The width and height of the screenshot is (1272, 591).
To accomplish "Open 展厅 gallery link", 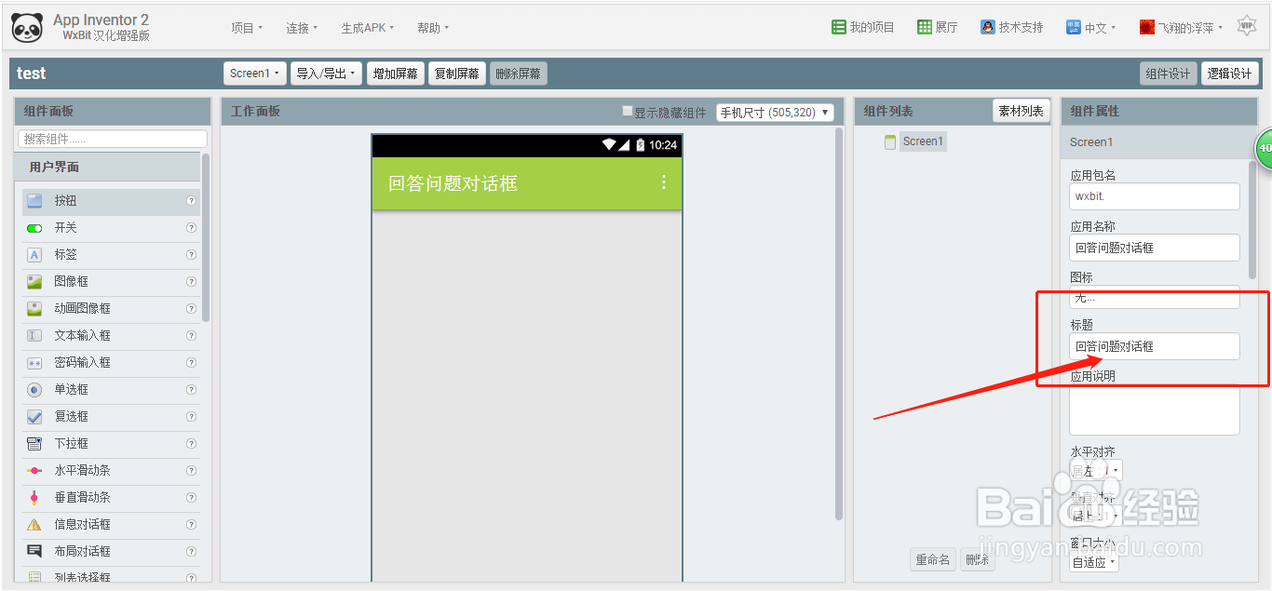I will [937, 28].
